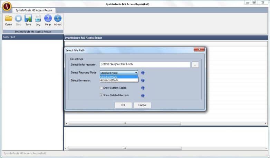This screenshot has height=158, width=270.
Task: Click the Help question mark icon
Action: pyautogui.click(x=48, y=19)
